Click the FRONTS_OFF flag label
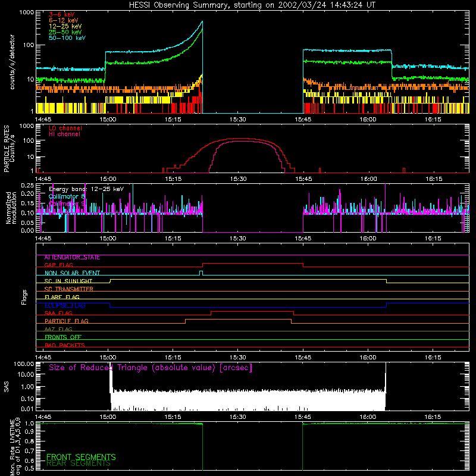Viewport: 476px width, 476px height. pos(63,337)
